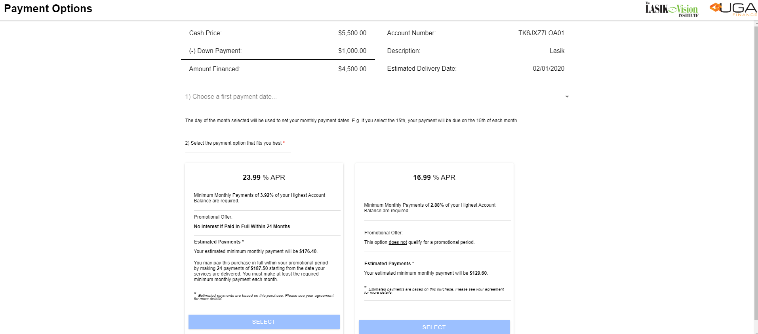Click the dropdown arrow for payment date
Viewport: 758px width, 334px height.
[567, 96]
